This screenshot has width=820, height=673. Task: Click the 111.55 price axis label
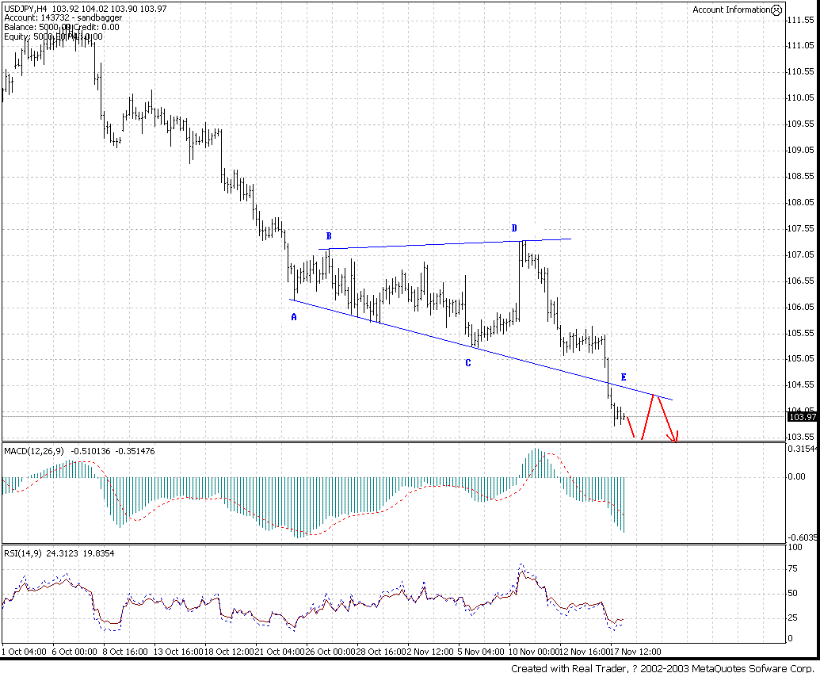point(801,20)
